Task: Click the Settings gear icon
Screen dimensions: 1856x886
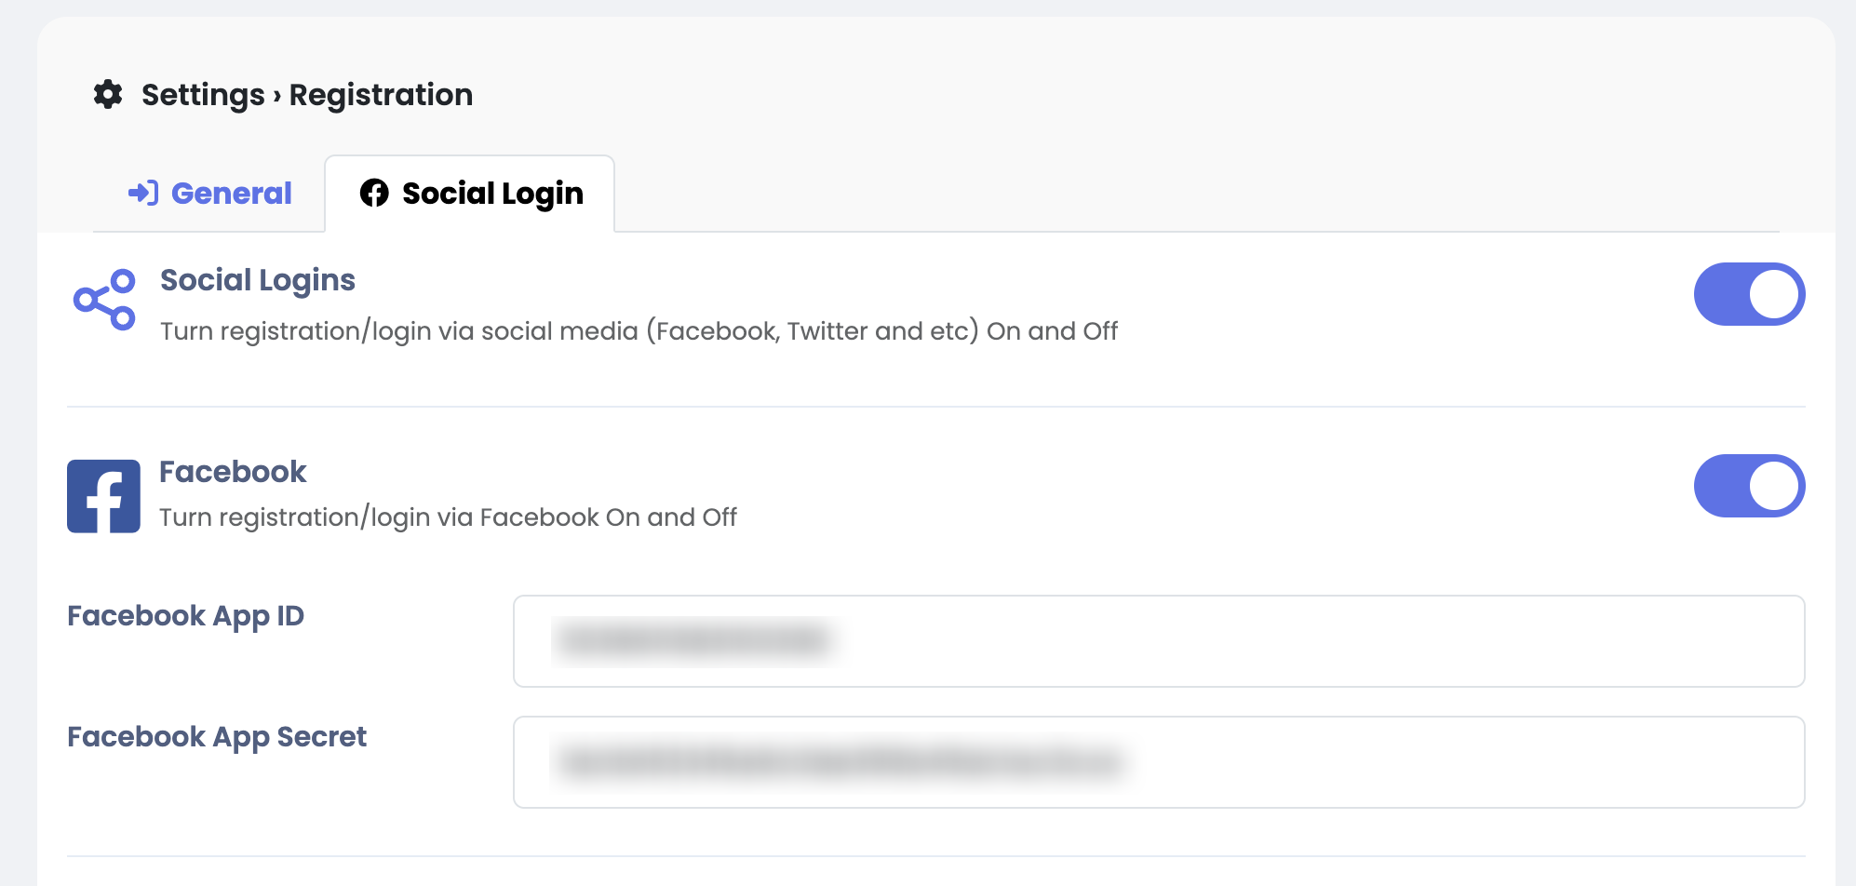Action: click(x=108, y=95)
